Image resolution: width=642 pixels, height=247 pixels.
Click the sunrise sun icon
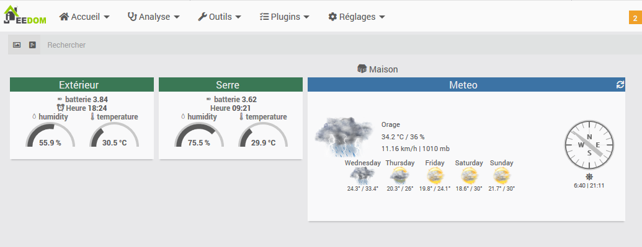[589, 176]
